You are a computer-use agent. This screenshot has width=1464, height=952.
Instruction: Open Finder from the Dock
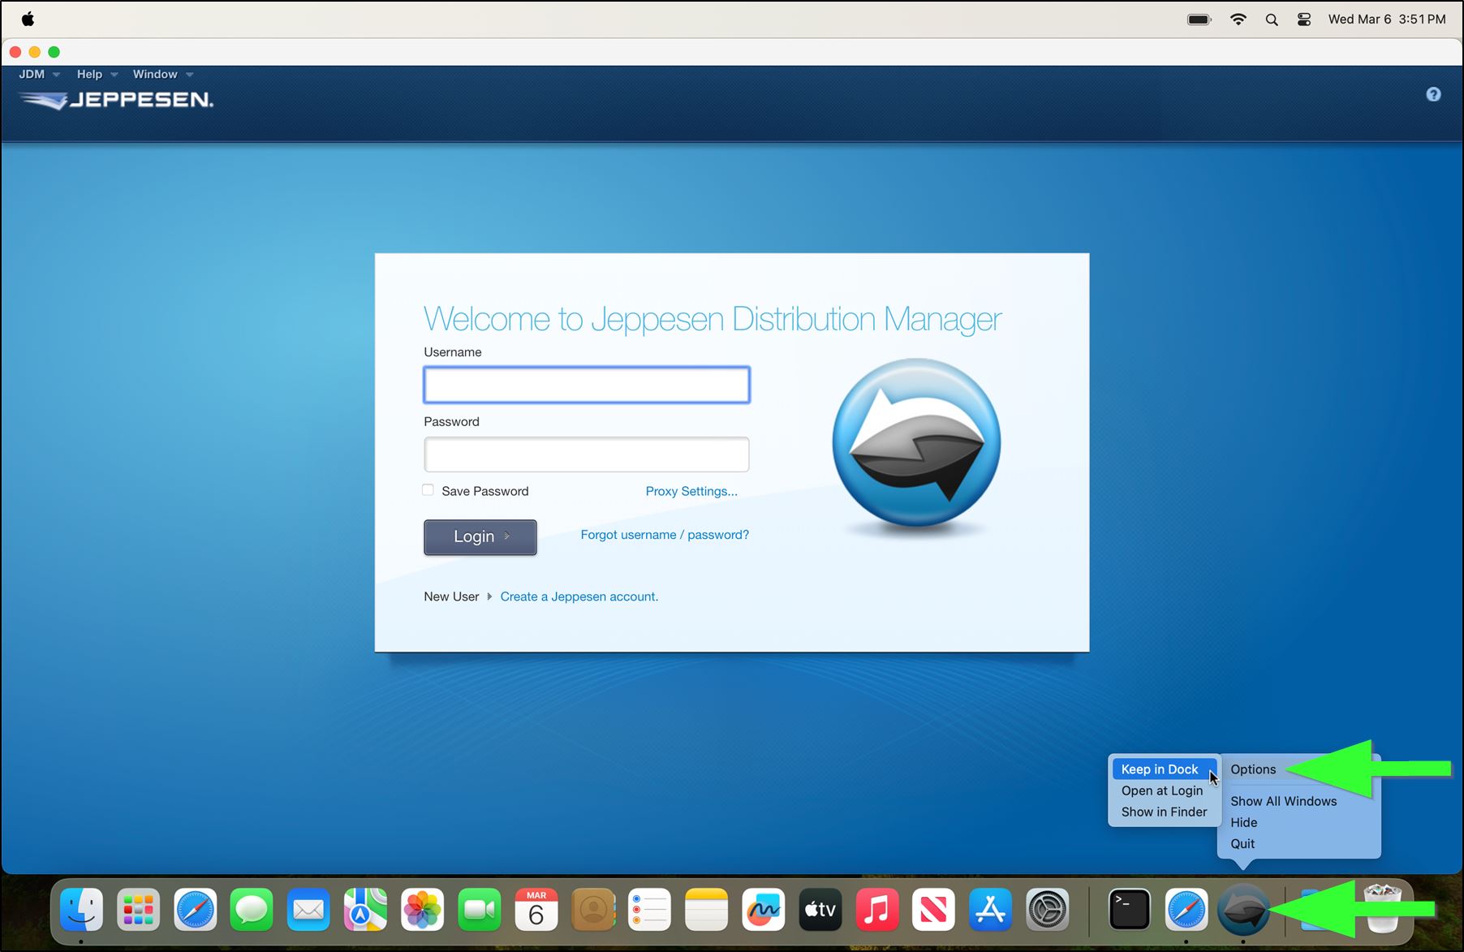click(x=81, y=910)
